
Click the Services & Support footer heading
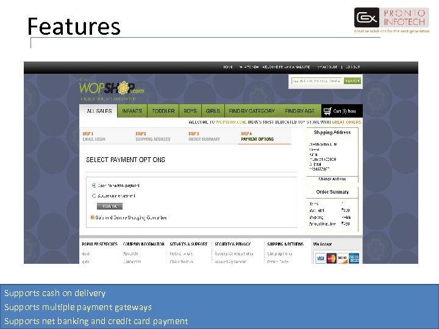pos(188,244)
